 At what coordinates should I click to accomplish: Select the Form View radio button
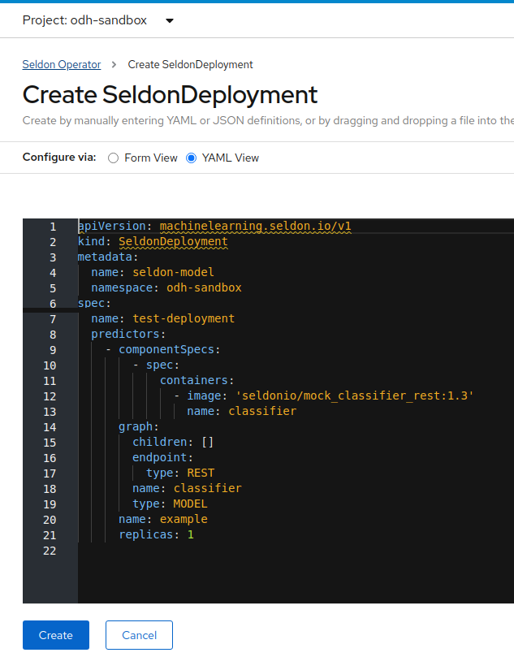coord(114,158)
